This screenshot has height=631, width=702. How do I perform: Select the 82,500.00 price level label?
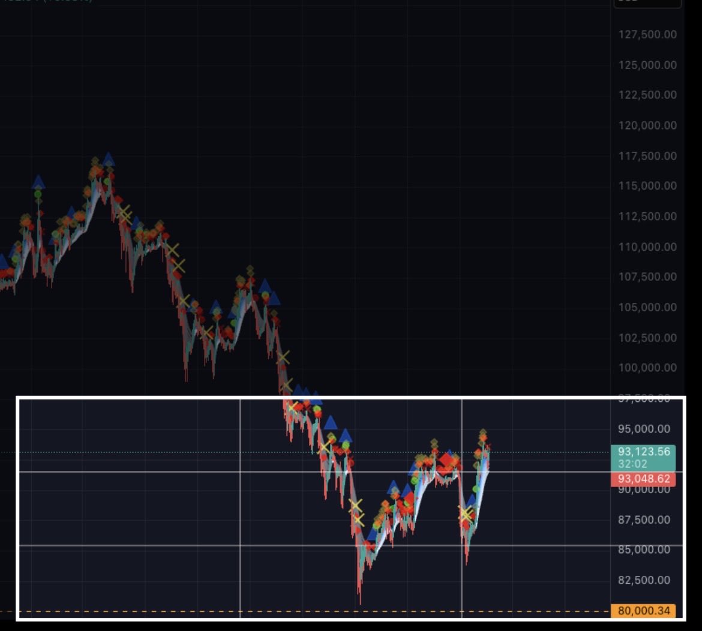click(x=644, y=580)
